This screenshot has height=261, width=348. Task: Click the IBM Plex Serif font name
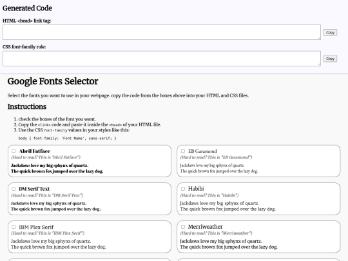click(x=36, y=227)
